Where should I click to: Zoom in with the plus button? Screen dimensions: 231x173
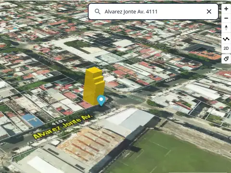pos(226,9)
